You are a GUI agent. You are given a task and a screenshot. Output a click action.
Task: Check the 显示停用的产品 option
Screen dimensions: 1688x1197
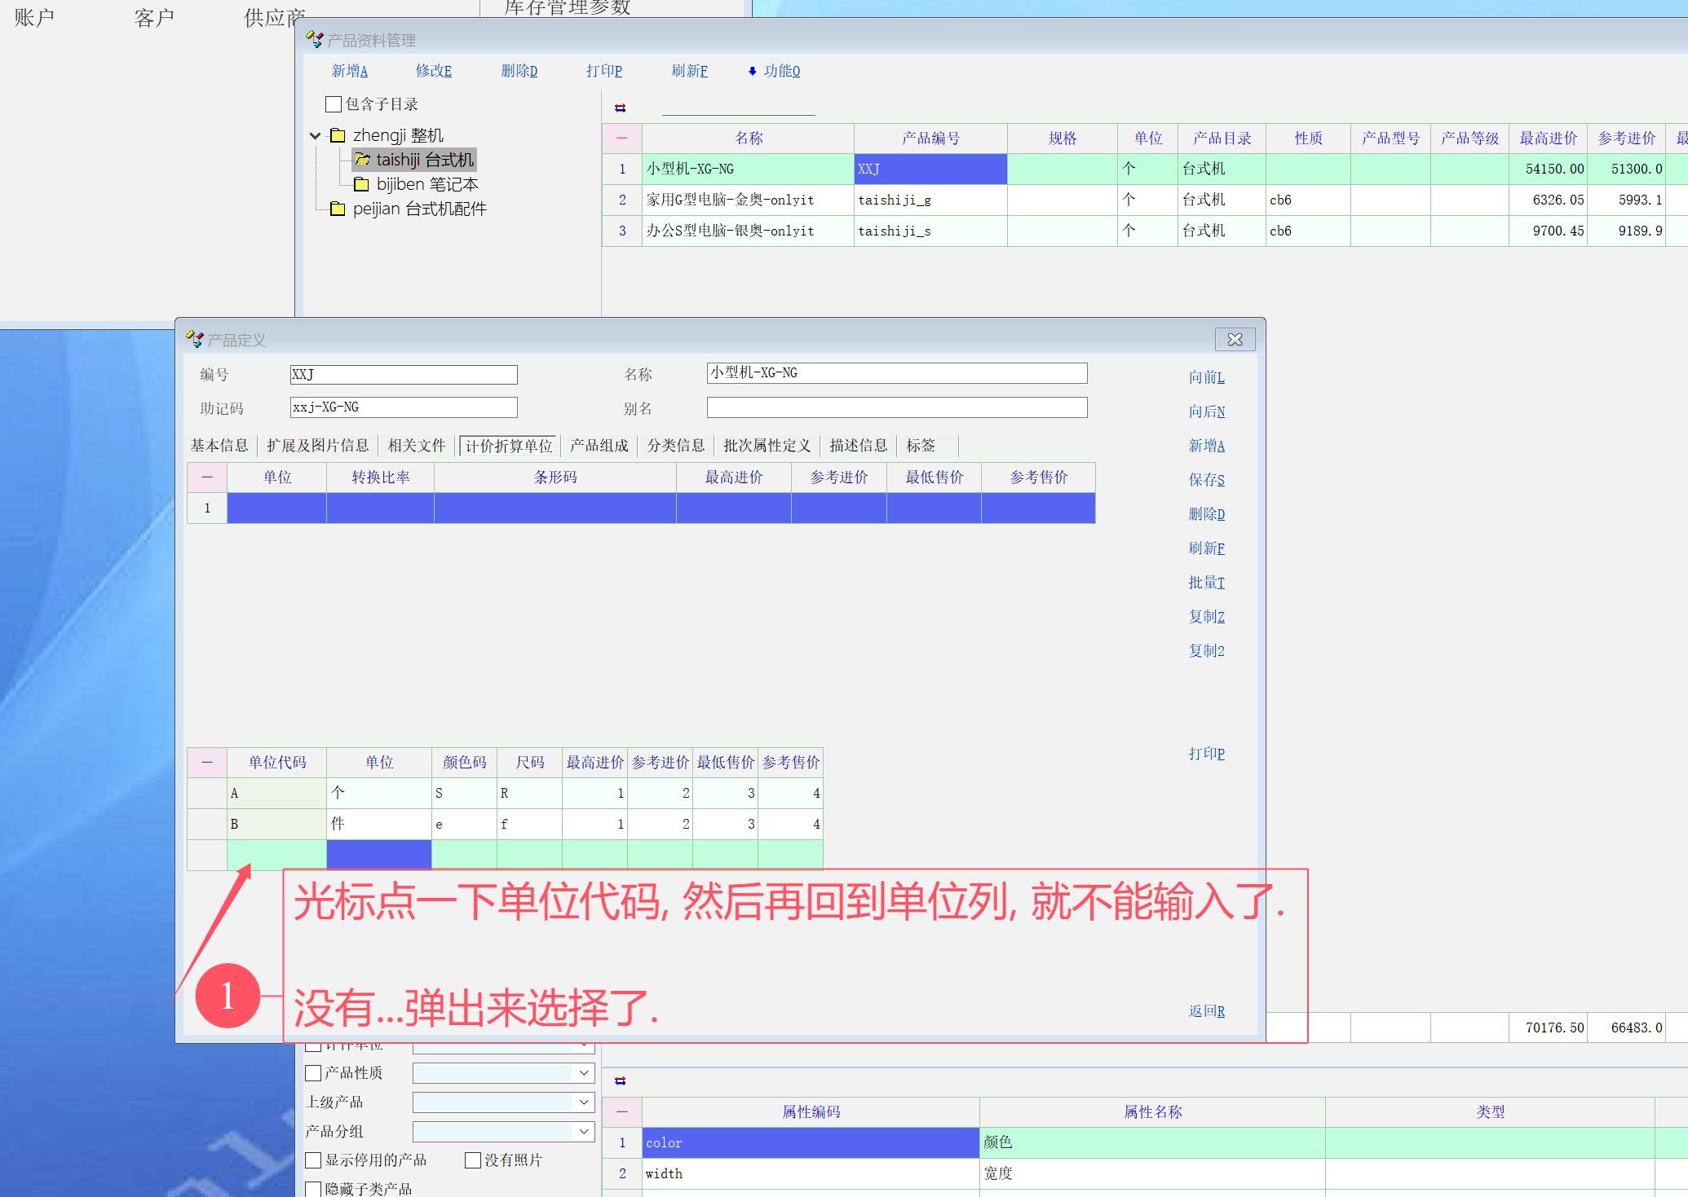click(313, 1160)
